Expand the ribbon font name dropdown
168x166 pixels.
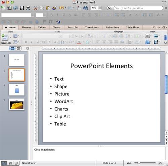click(60, 36)
